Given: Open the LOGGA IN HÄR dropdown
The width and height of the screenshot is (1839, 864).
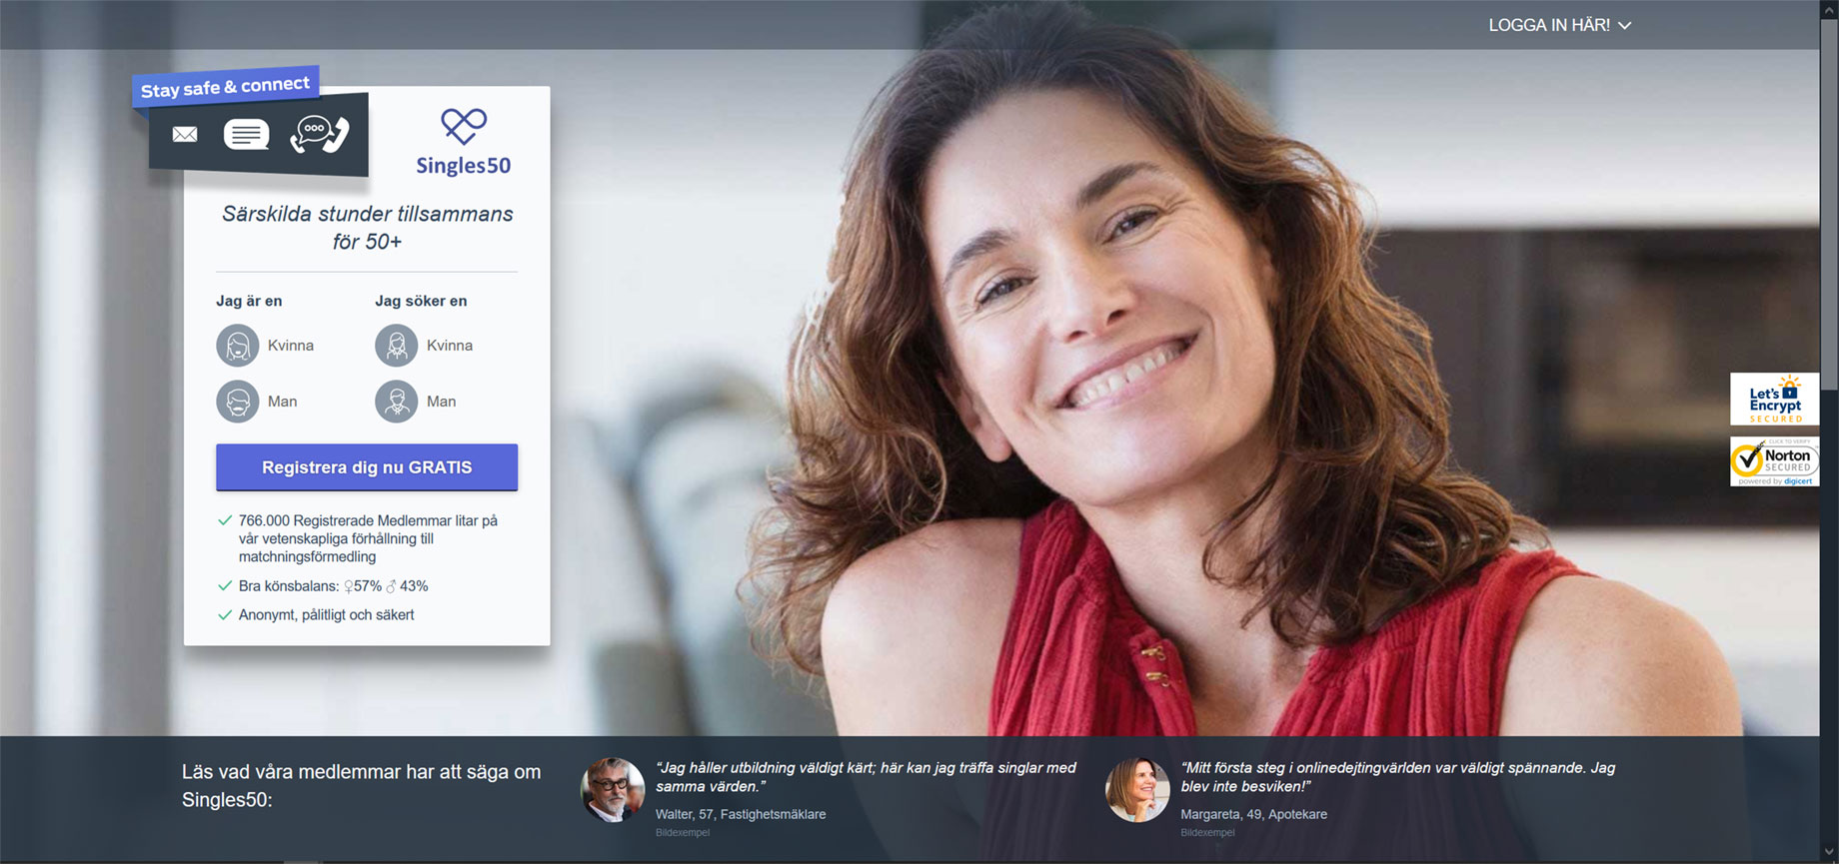Looking at the screenshot, I should [1559, 25].
